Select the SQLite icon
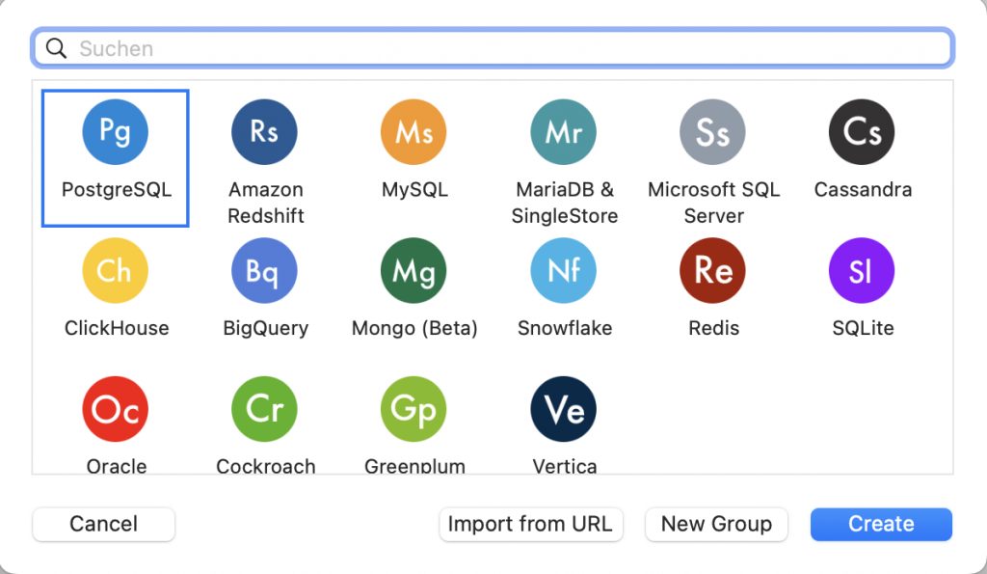Viewport: 987px width, 574px height. click(x=862, y=271)
